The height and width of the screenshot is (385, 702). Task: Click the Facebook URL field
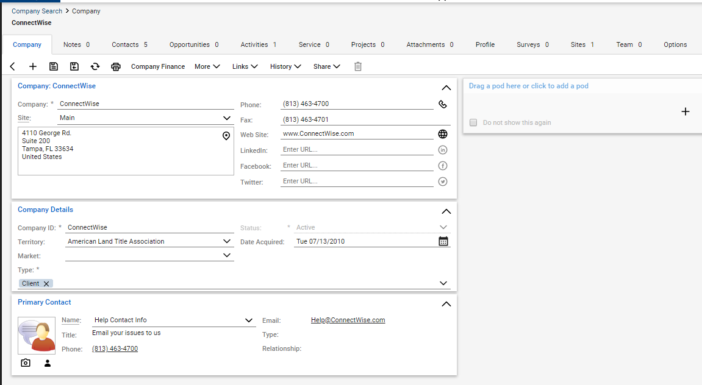(357, 166)
